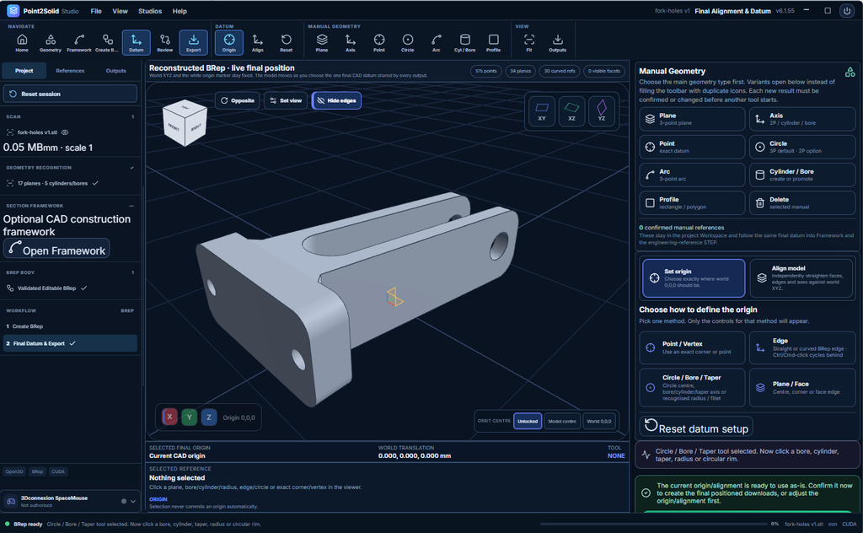Switch to the References tab
Image resolution: width=863 pixels, height=533 pixels.
tap(70, 71)
